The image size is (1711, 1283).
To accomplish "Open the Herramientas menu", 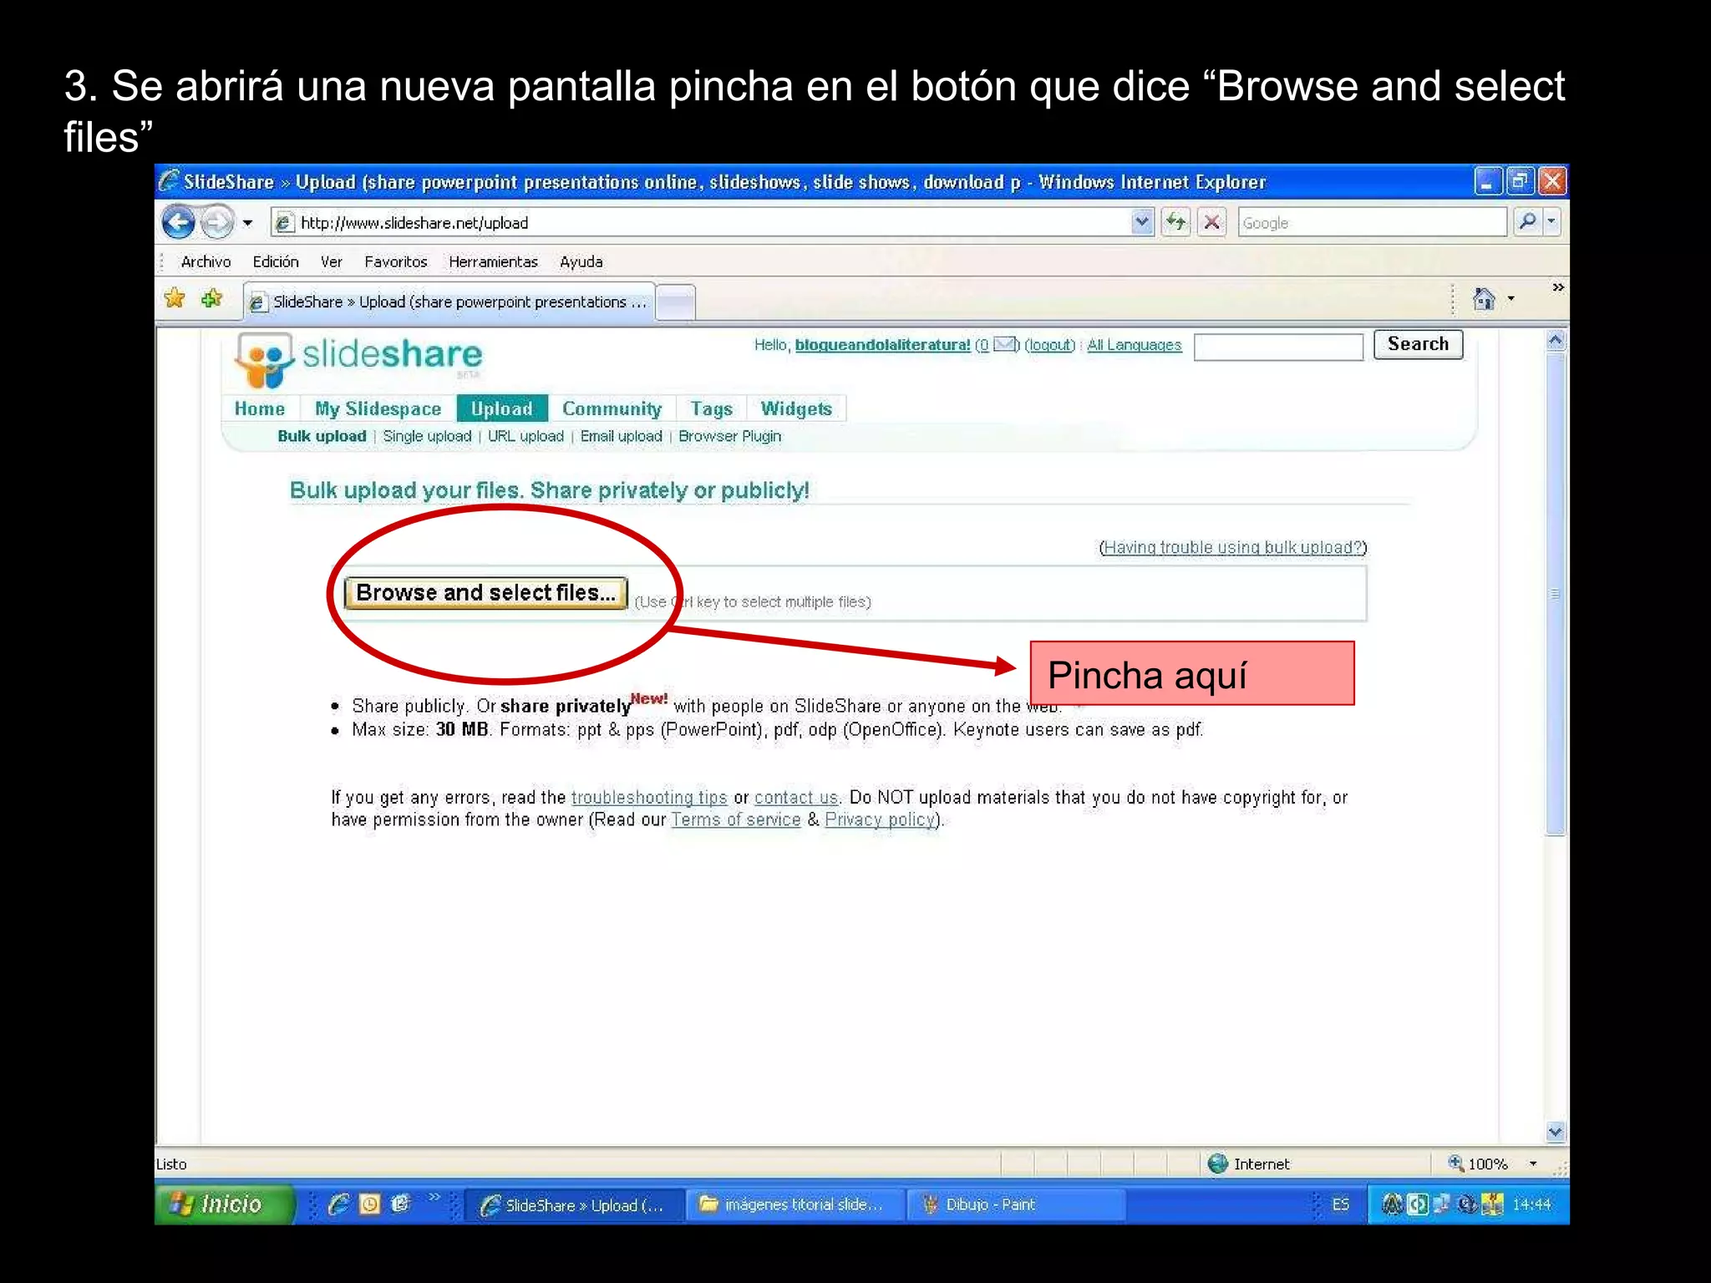I will [493, 261].
